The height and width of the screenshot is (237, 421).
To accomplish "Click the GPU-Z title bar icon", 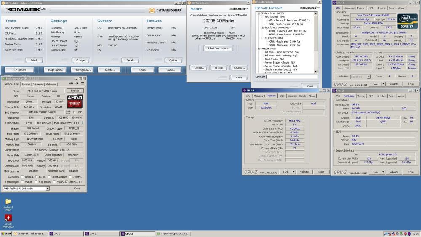I will coord(3,78).
